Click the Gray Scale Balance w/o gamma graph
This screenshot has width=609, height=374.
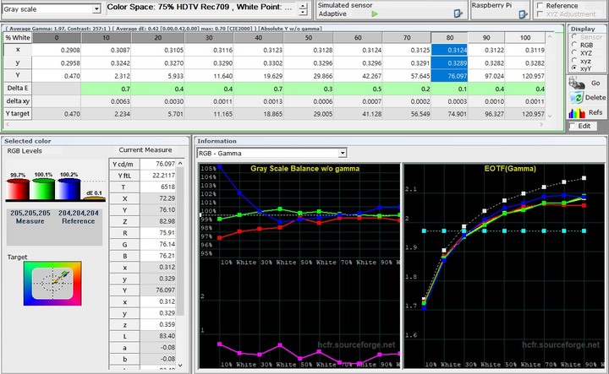pos(299,265)
